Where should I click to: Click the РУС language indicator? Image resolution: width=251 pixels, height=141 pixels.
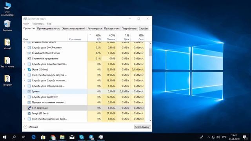(224, 137)
